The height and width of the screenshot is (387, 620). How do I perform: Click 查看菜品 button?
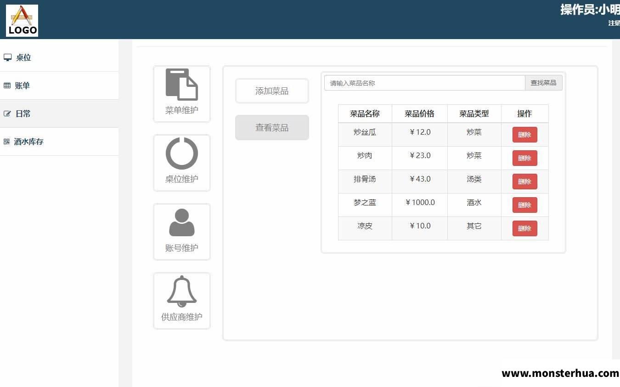coord(272,127)
